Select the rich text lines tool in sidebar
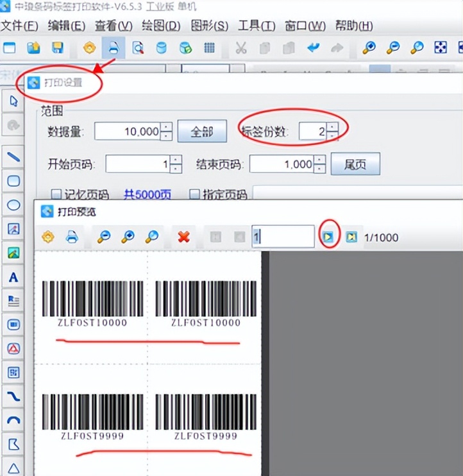 13,301
